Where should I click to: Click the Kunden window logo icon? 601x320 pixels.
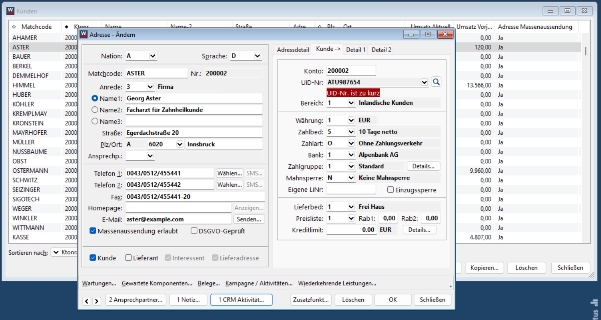(10, 11)
